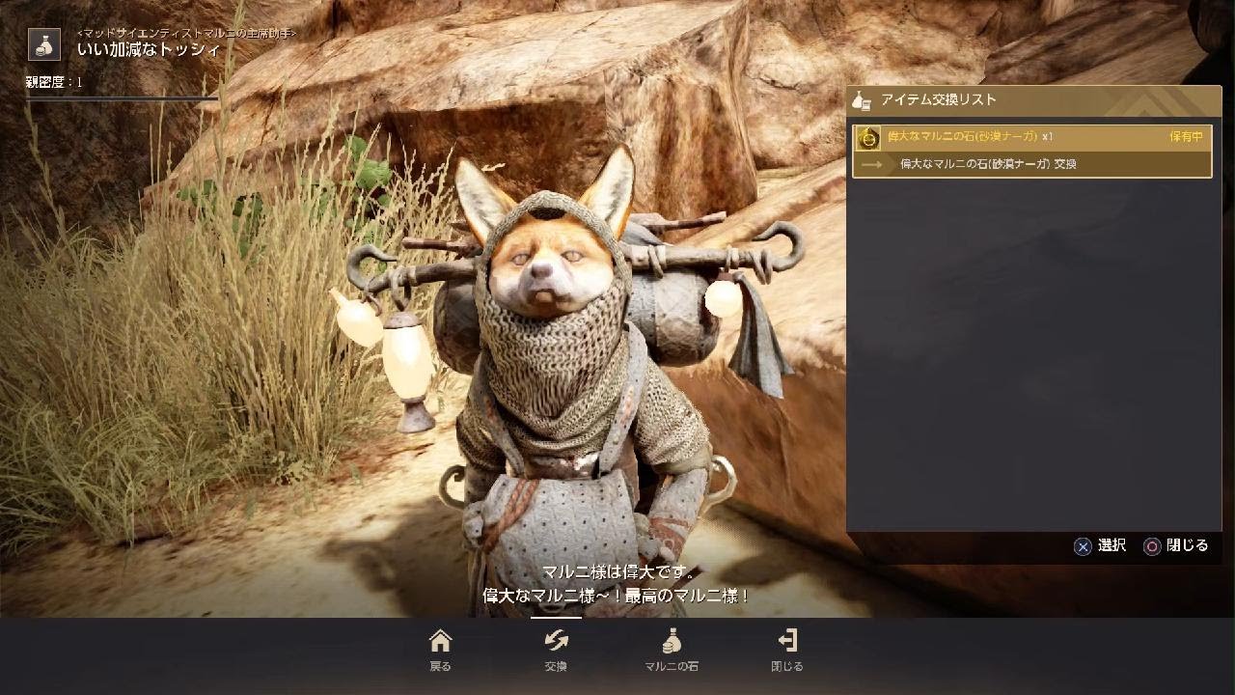Click the 保有中 status label
This screenshot has width=1235, height=695.
[1186, 137]
